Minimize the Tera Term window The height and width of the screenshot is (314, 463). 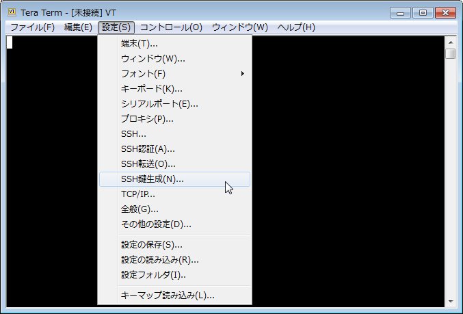tap(400, 13)
